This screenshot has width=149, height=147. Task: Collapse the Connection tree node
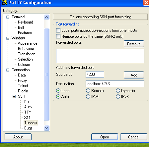[8, 70]
